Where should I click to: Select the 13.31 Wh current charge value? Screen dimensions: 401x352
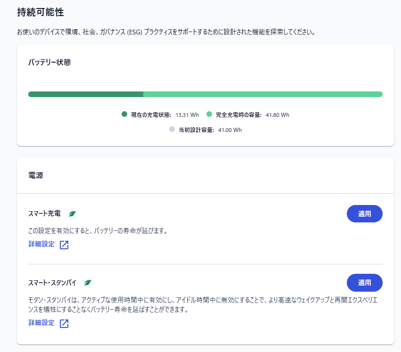tap(187, 115)
